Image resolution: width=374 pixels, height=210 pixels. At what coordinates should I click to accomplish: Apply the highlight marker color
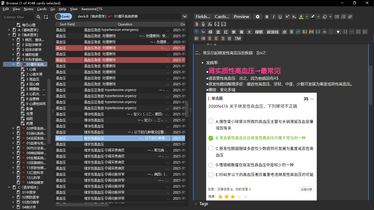(x=313, y=17)
